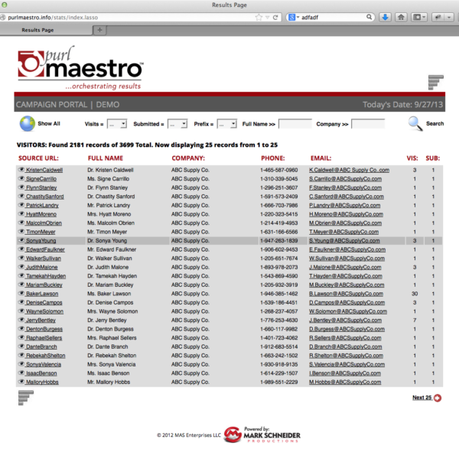
Task: Click eye icon beside BakerLawson
Action: click(21, 294)
